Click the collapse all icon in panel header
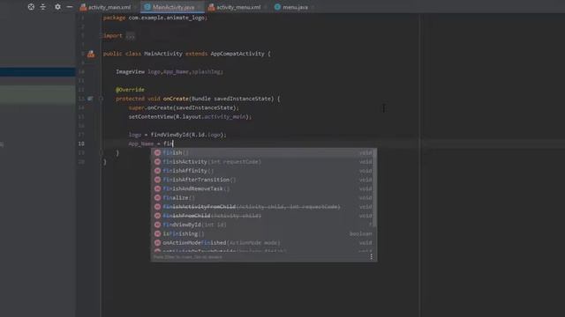Screen dimensions: 565x317 43,7
